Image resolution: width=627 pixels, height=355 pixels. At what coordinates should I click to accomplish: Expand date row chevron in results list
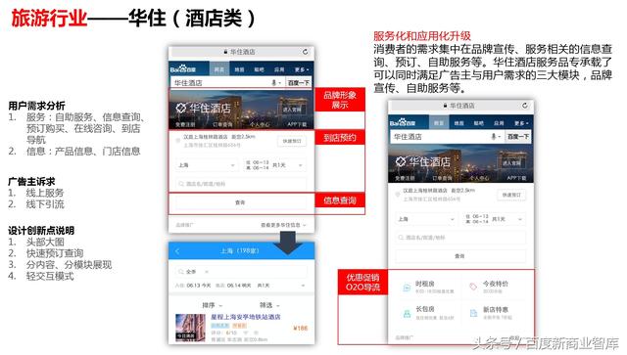pos(303,286)
